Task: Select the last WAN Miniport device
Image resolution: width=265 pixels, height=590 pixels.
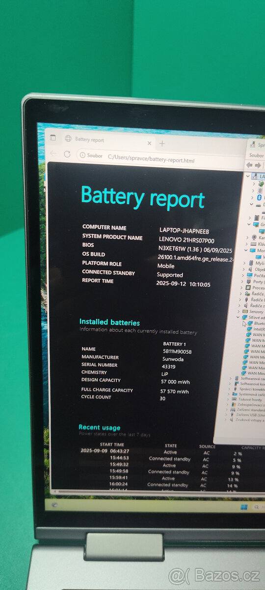Action: [x=252, y=373]
